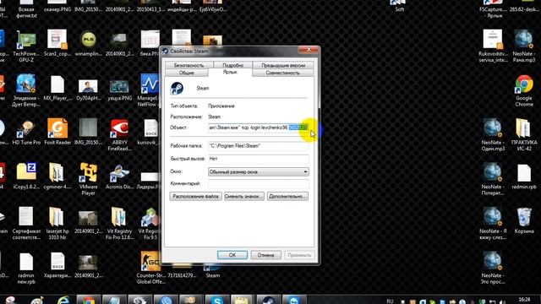The width and height of the screenshot is (541, 304).
Task: Select the iCopy1.6.2 archive icon
Action: (x=26, y=176)
